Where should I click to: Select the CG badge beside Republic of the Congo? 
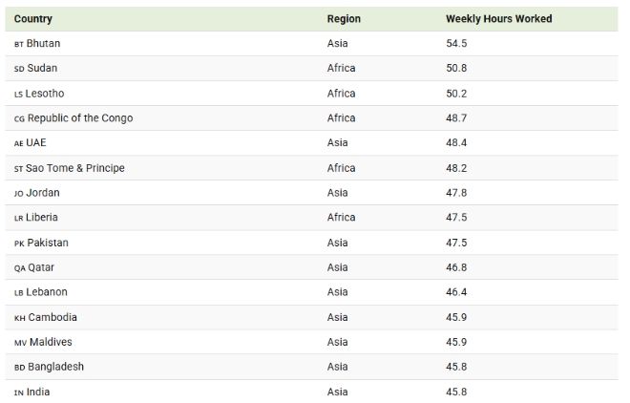(x=19, y=119)
